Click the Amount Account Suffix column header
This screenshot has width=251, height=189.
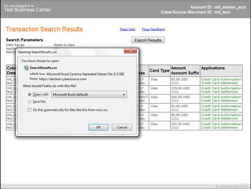tap(184, 70)
